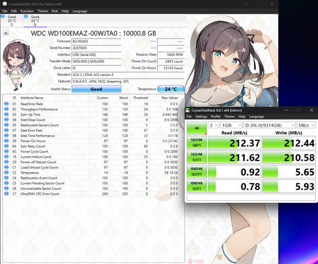Open test size dropdown showing 1GiB
This screenshot has width=318, height=264.
tap(231, 125)
